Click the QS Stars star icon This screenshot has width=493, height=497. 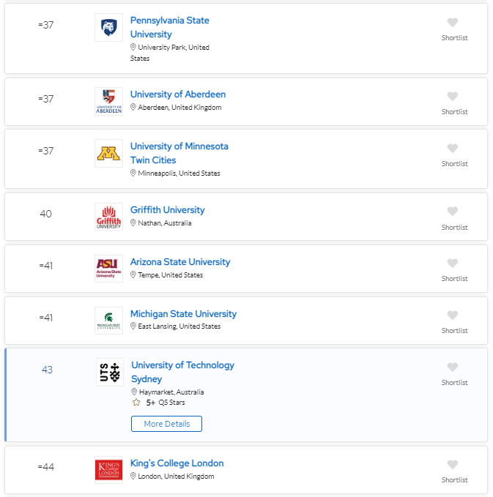pos(136,403)
